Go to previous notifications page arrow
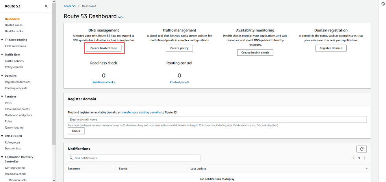 (353, 158)
